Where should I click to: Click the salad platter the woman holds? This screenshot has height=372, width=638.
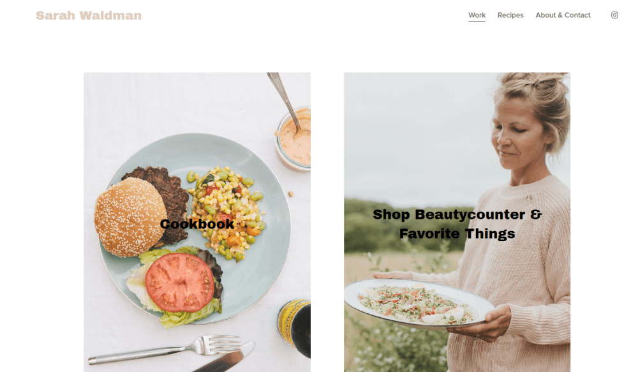(419, 304)
